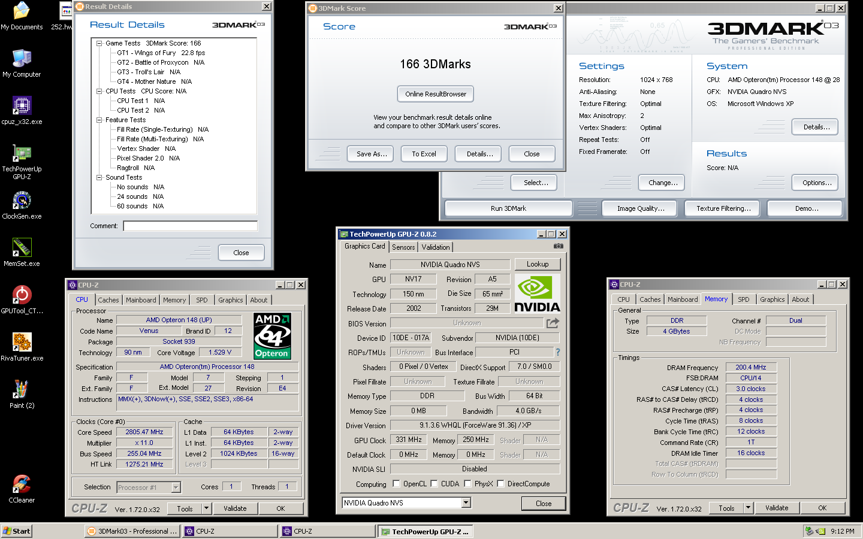Close the Result Details dialog via Close button

click(241, 253)
